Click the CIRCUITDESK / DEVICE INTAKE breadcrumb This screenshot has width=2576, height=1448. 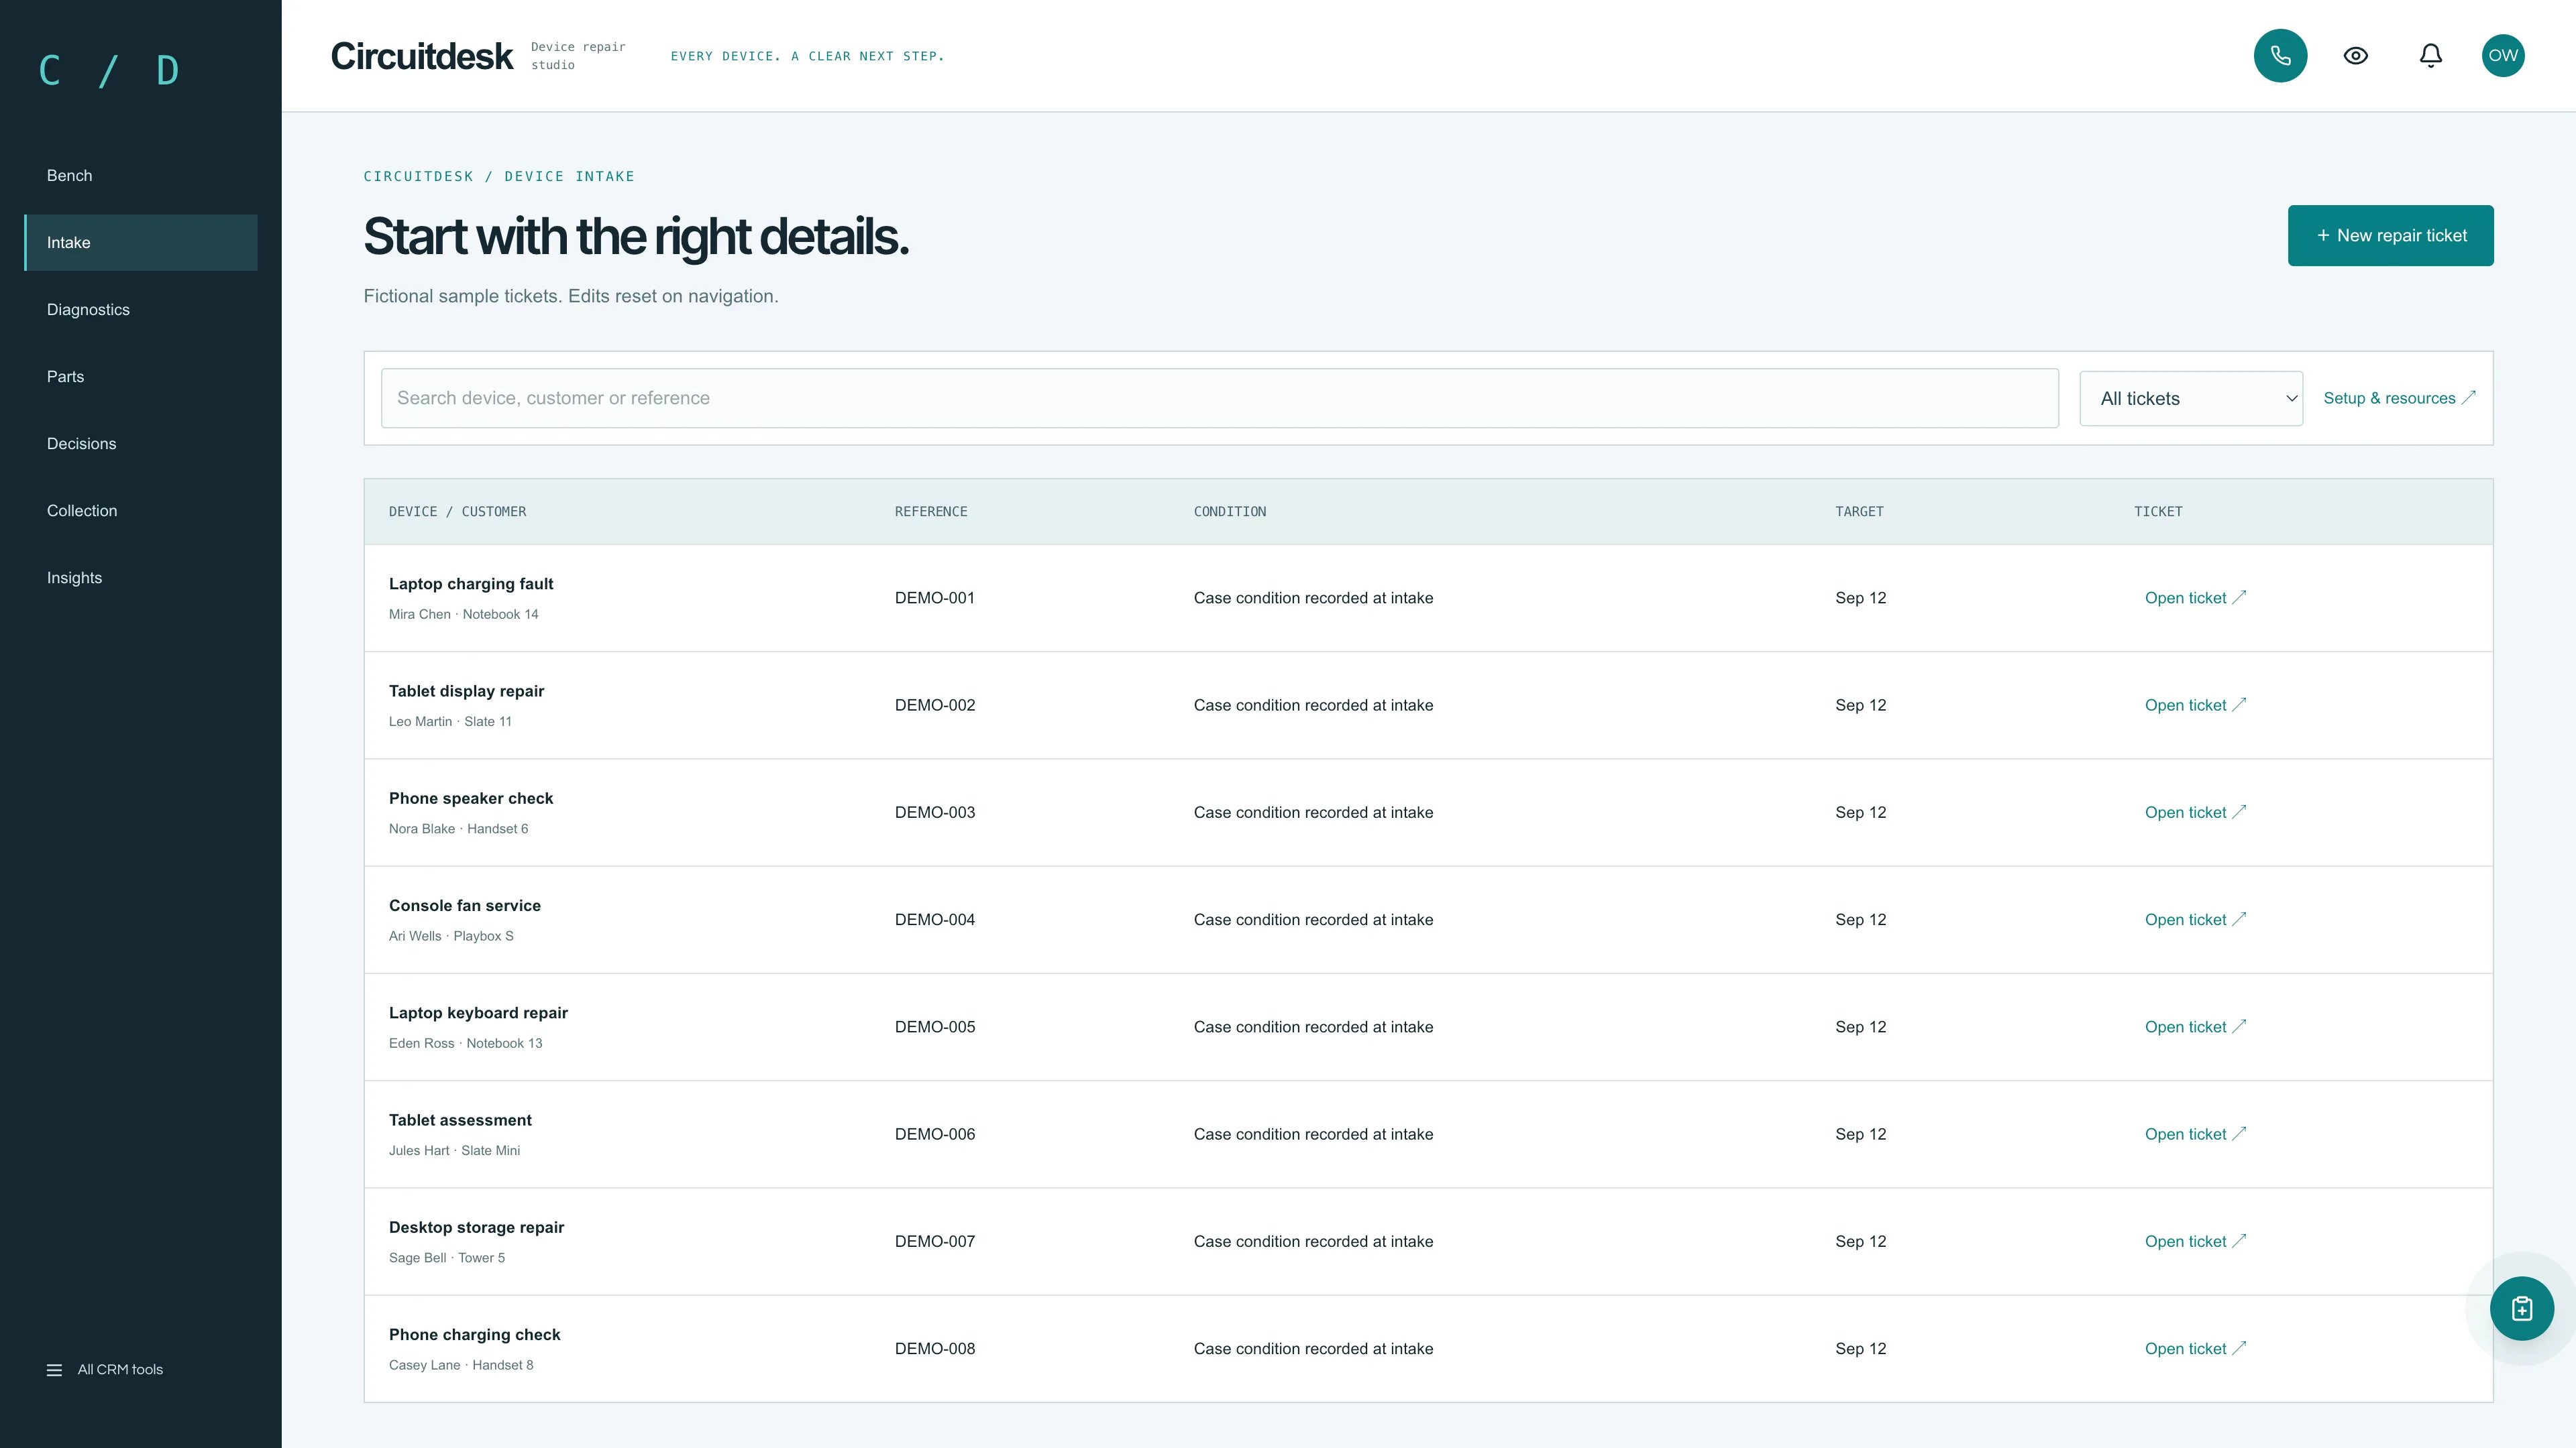[499, 177]
